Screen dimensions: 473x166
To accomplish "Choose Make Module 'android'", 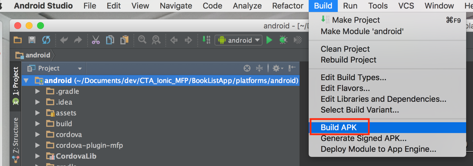I will tap(387, 31).
